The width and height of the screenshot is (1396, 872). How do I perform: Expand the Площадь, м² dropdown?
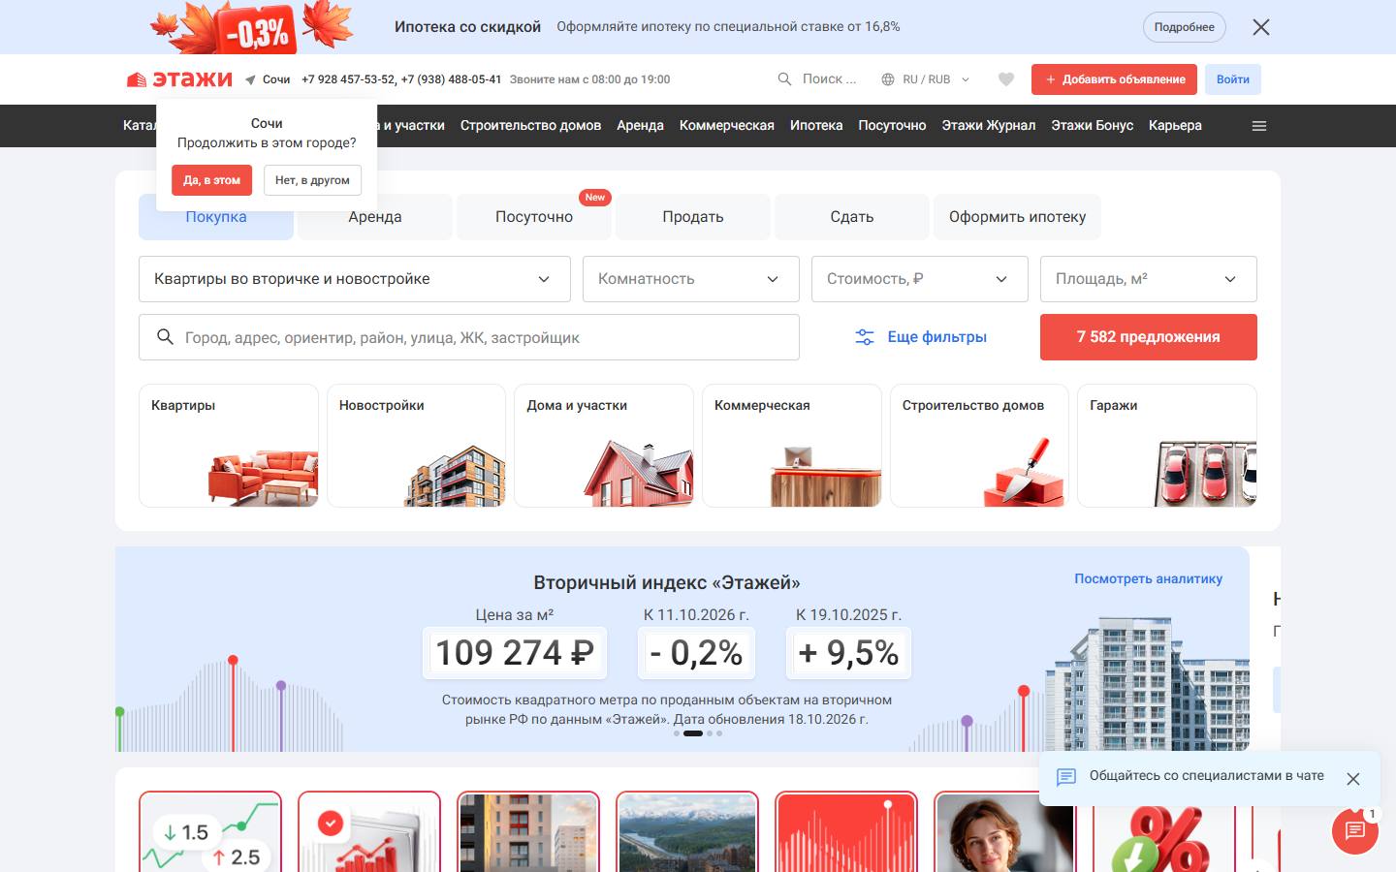[1149, 279]
